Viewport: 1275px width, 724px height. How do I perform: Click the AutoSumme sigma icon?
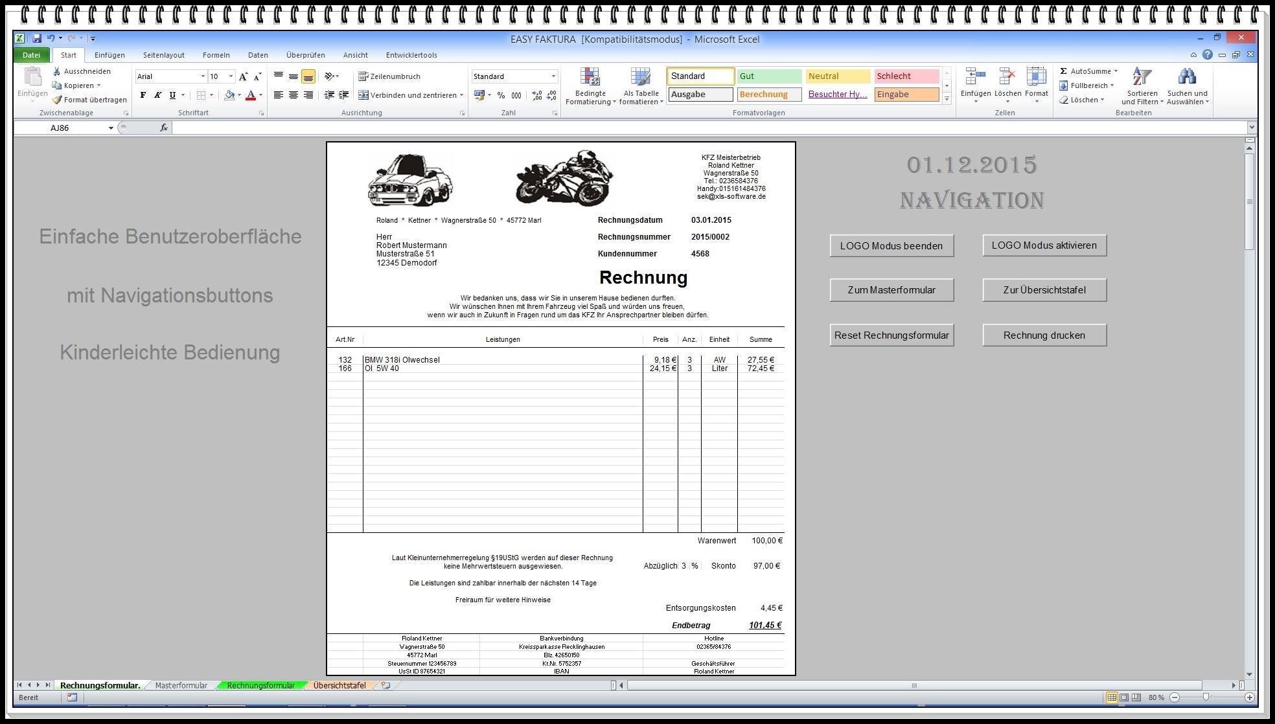click(1064, 71)
